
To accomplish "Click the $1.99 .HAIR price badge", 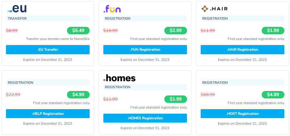I will click(273, 30).
